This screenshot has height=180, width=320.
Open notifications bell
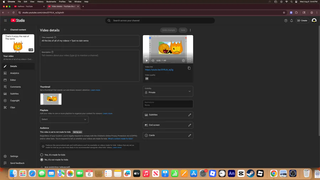pyautogui.click(x=292, y=21)
